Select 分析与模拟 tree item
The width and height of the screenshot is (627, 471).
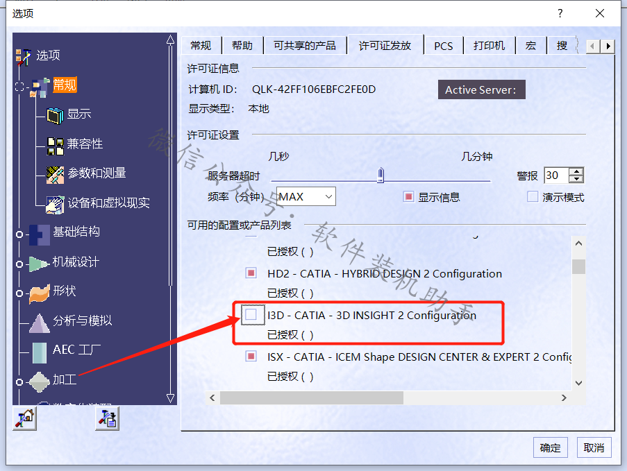tap(83, 320)
